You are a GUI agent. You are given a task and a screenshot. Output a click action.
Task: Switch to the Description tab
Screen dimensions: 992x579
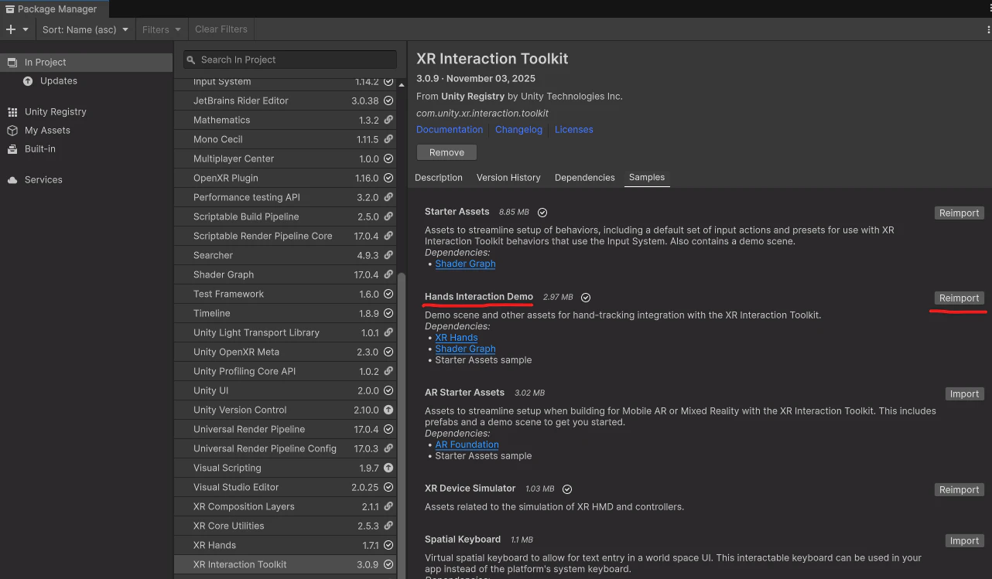click(x=439, y=178)
